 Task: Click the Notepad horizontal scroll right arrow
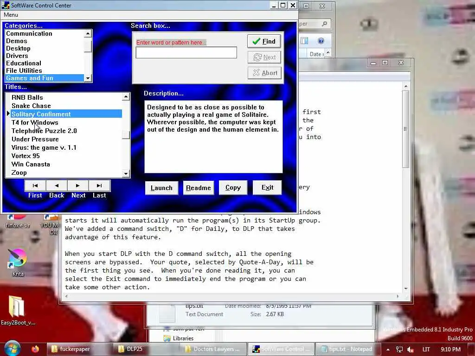point(398,296)
